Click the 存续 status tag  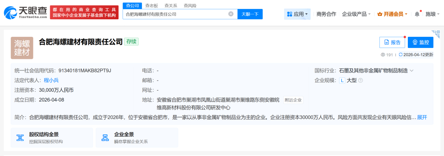click(132, 42)
